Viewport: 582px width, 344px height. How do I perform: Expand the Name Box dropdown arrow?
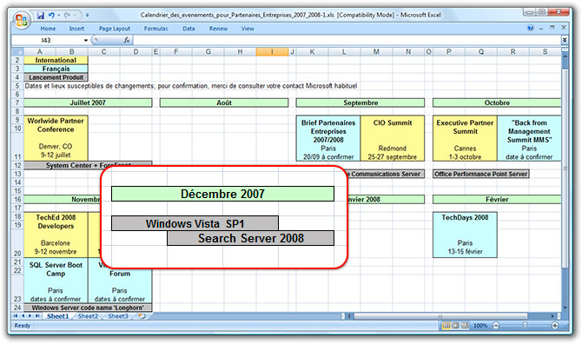86,40
